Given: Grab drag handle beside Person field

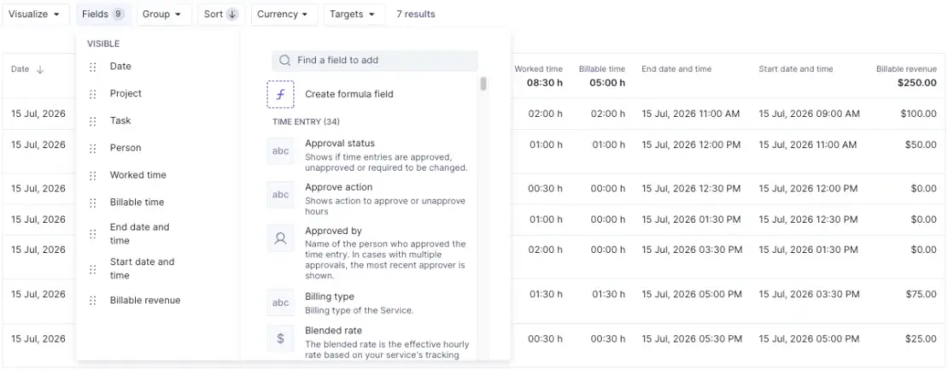Looking at the screenshot, I should 92,149.
